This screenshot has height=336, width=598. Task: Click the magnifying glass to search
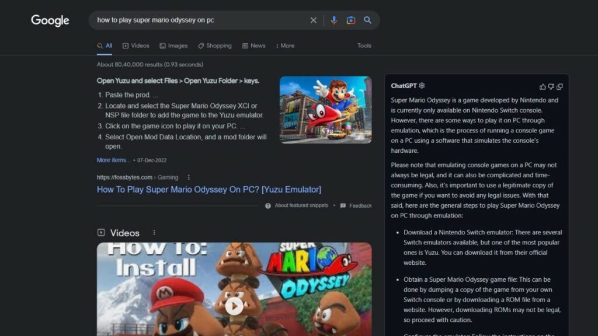[x=367, y=20]
